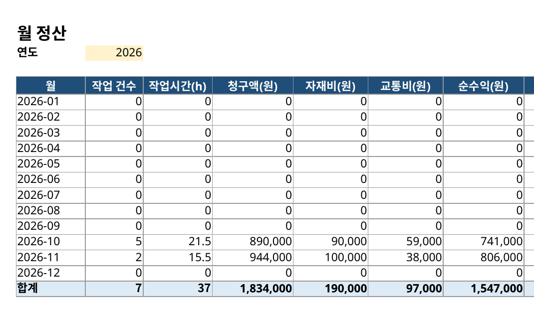Click the month cell '2026-08'
534x314 pixels.
pos(51,211)
